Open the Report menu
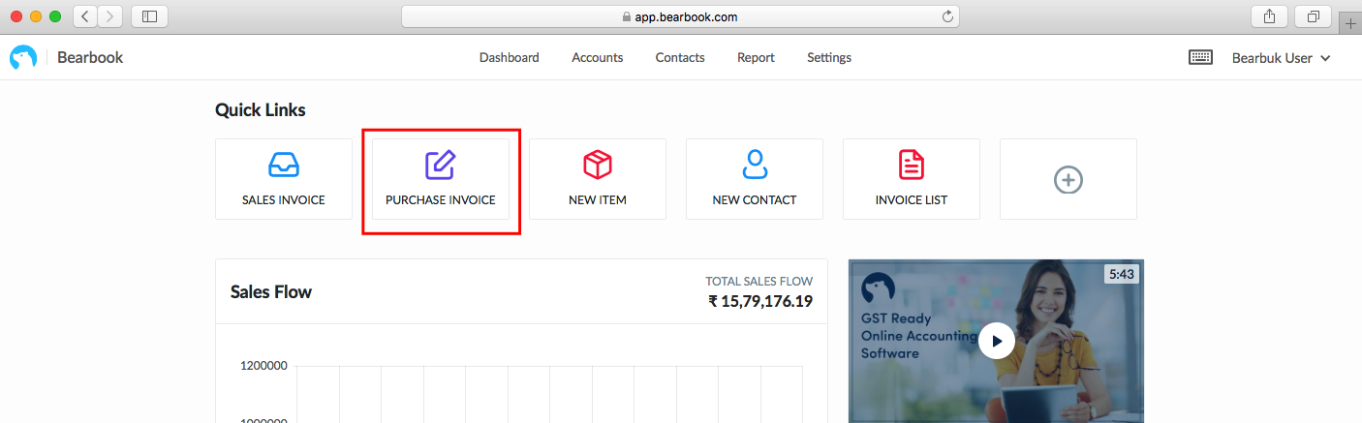 coord(756,58)
